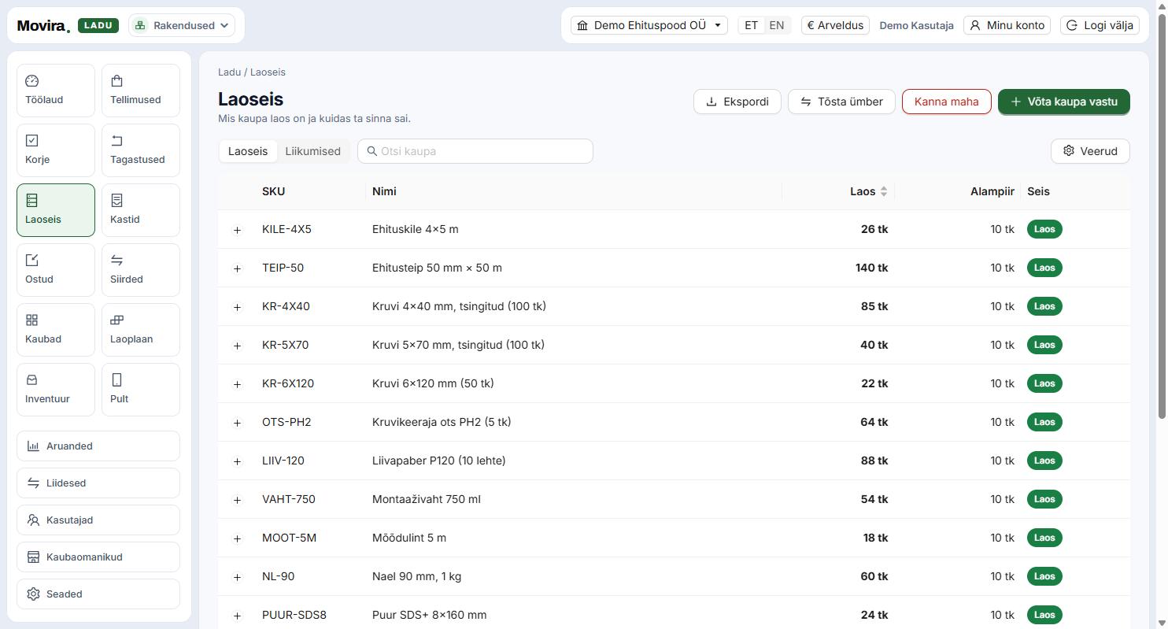Click Kanna maha write-off button
1168x629 pixels.
[946, 102]
